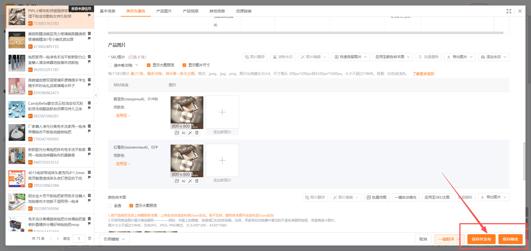Open the SKU 导出图片 dropdown
531x251 pixels.
point(460,57)
